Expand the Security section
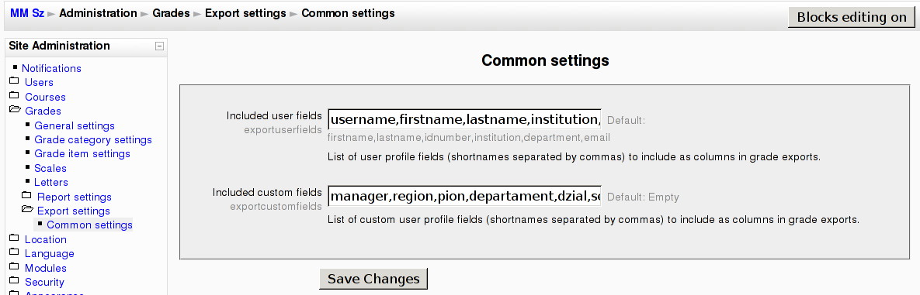 coord(44,282)
